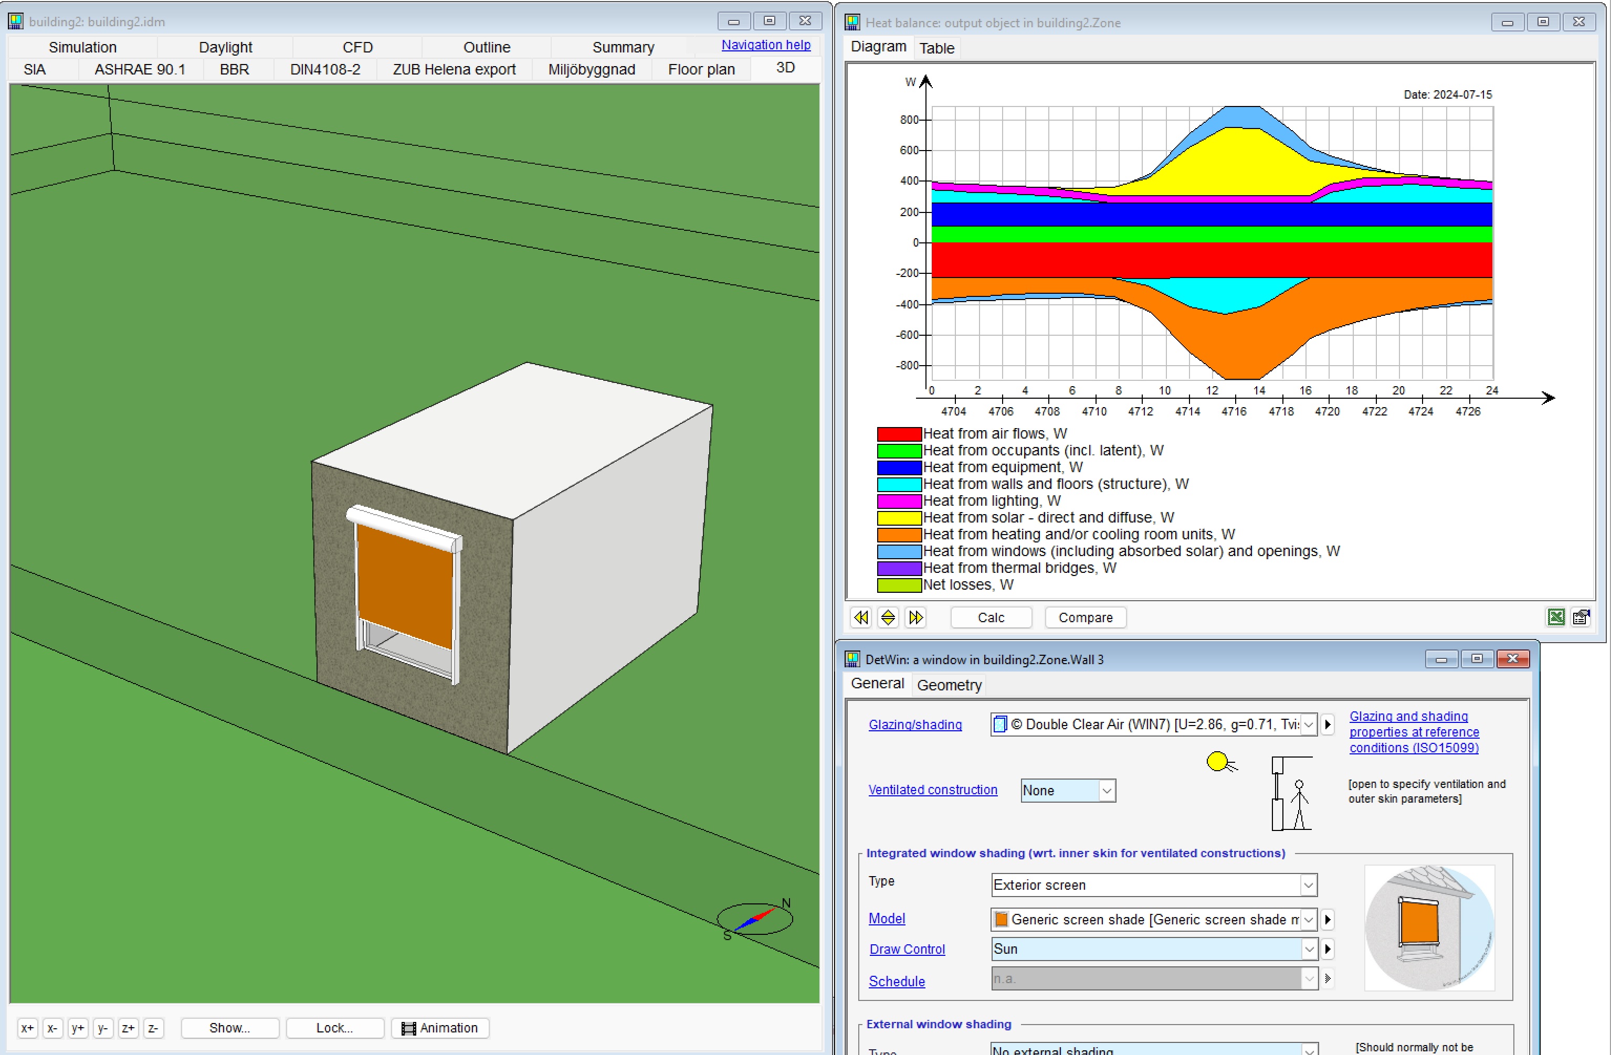Image resolution: width=1611 pixels, height=1055 pixels.
Task: Open the Geometry tab in DetWin
Action: (949, 685)
